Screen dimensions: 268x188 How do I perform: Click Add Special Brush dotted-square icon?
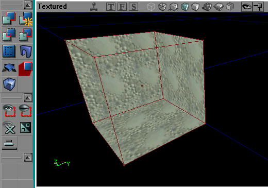click(9, 51)
